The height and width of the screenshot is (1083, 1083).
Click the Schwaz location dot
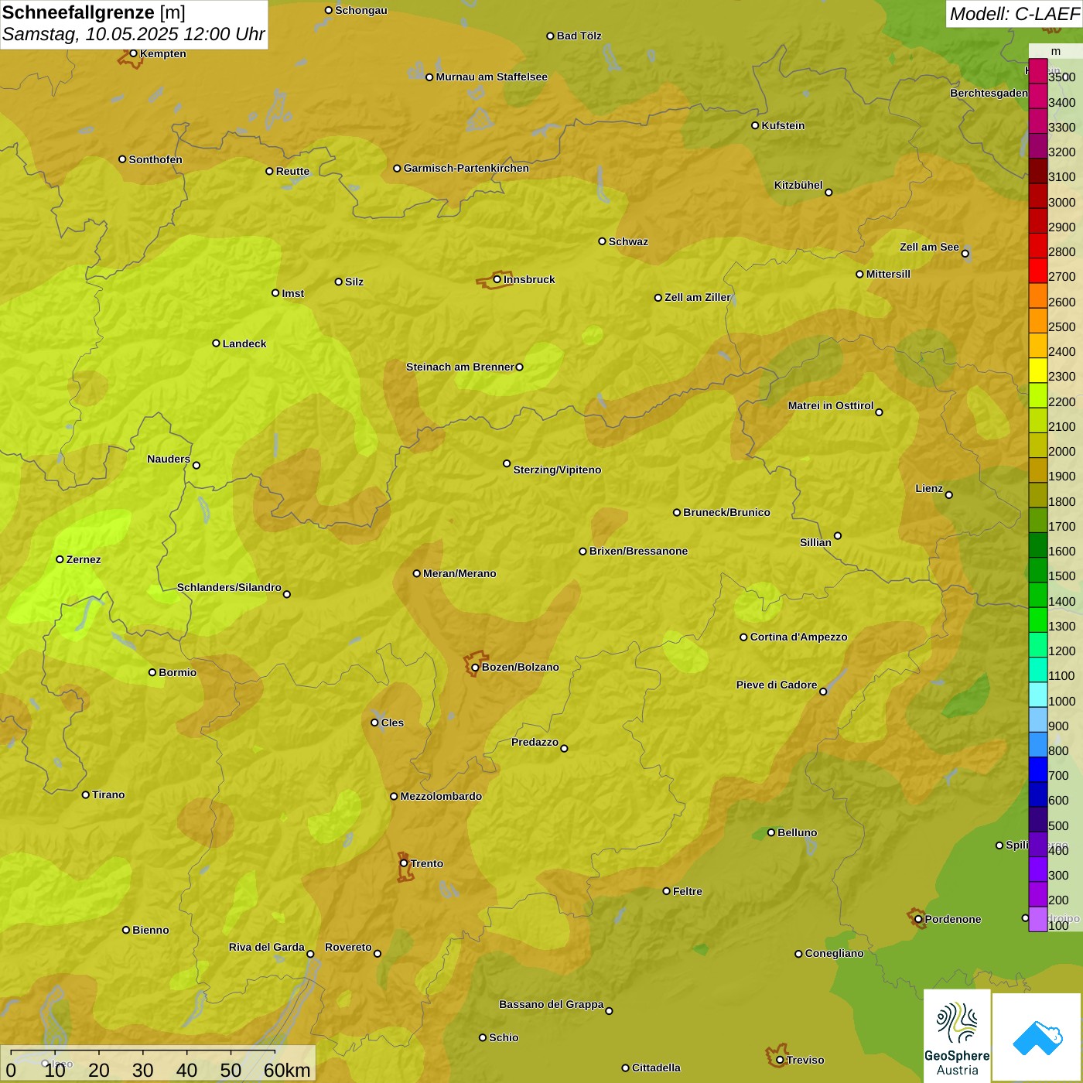pos(602,241)
